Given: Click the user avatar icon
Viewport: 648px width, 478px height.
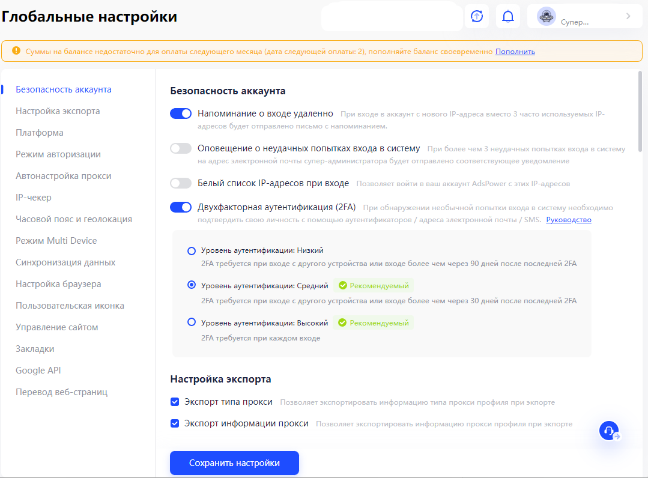Looking at the screenshot, I should (547, 17).
